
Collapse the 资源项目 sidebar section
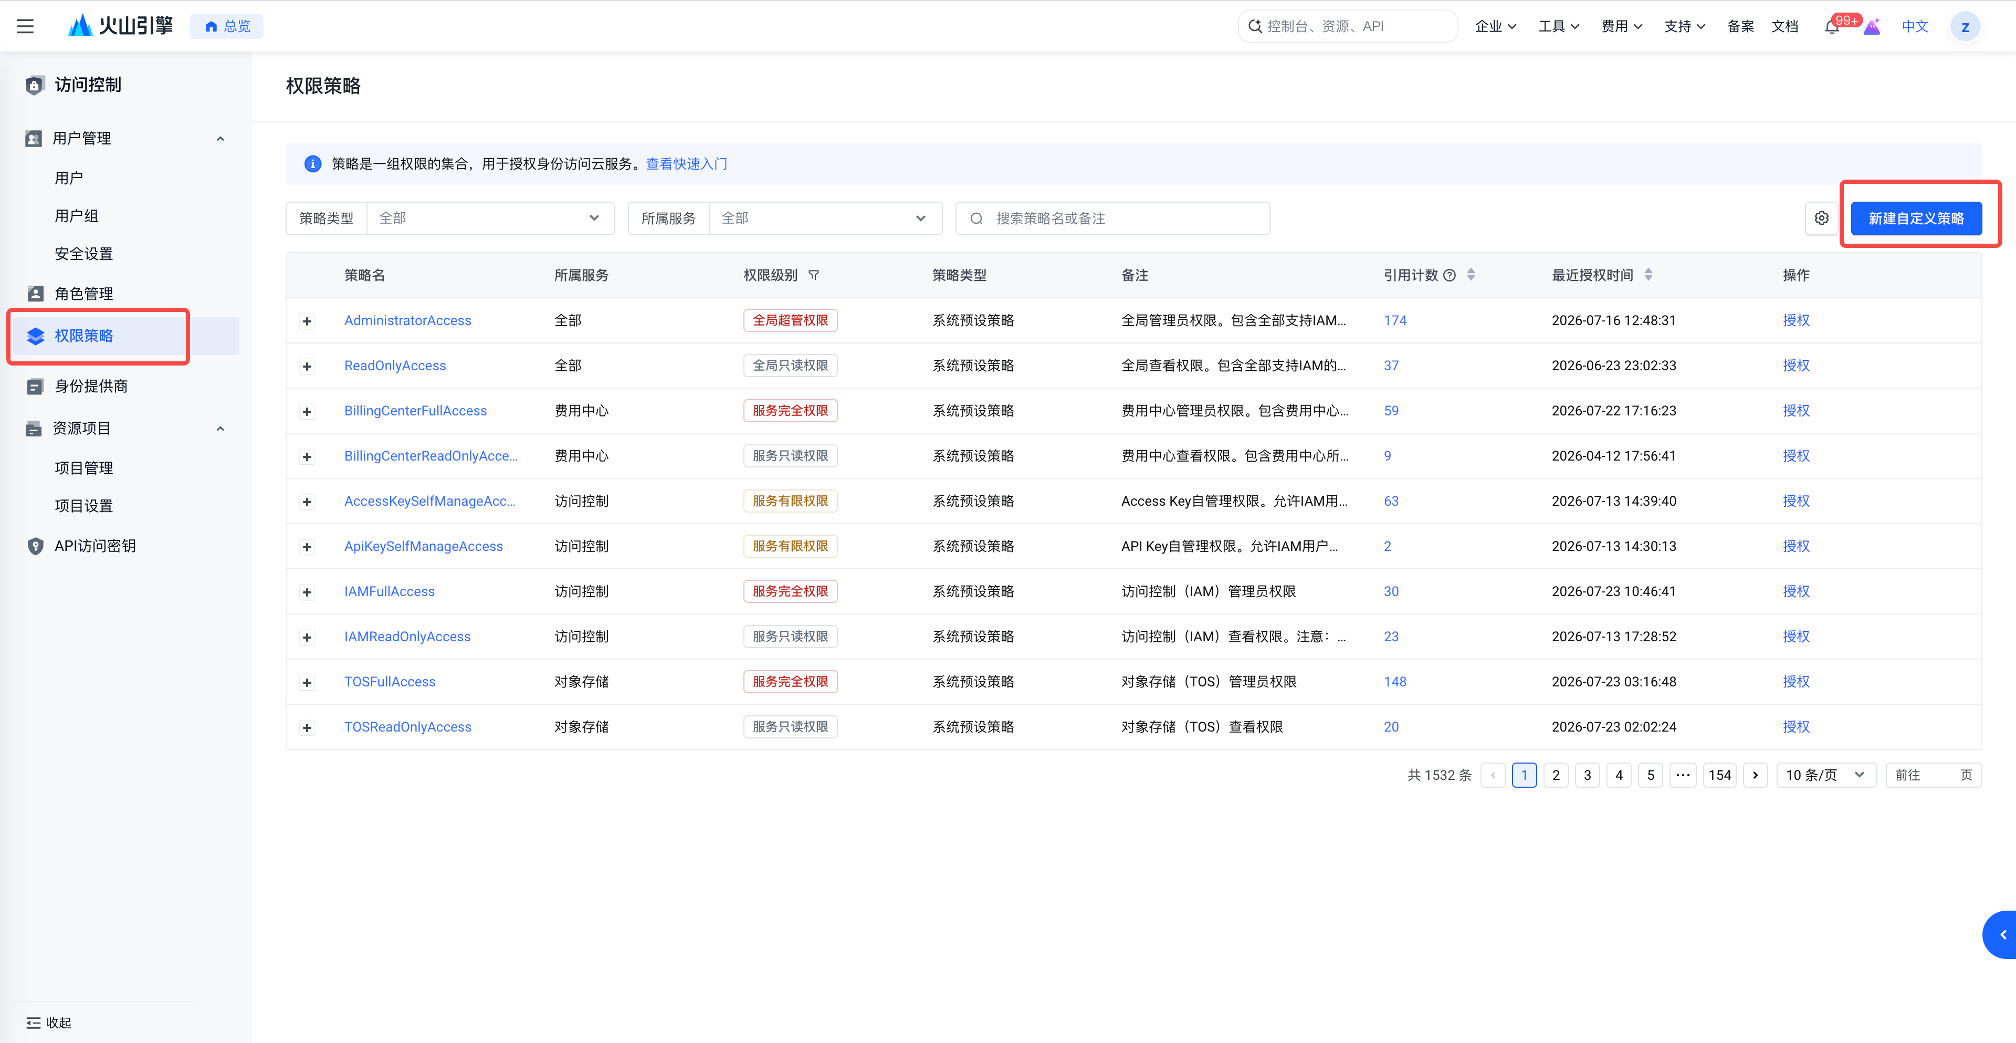(220, 429)
